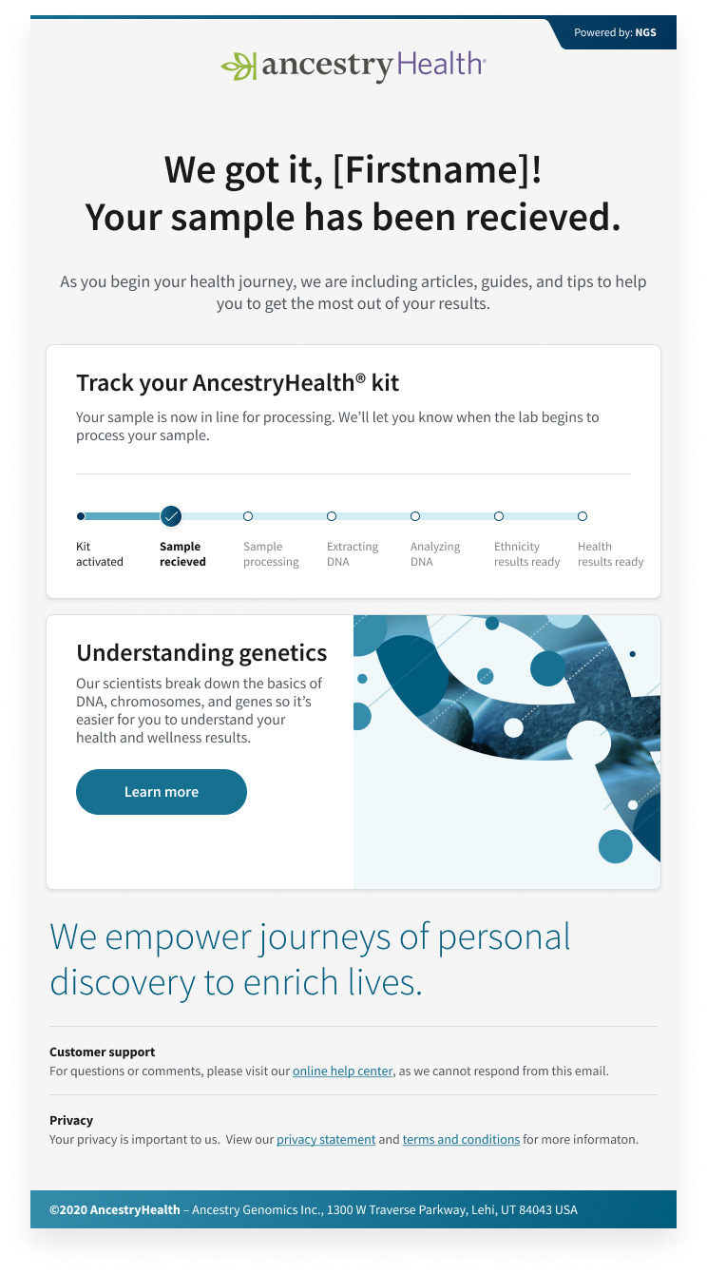707x1274 pixels.
Task: Click the Sample received checkmark icon
Action: coord(171,516)
